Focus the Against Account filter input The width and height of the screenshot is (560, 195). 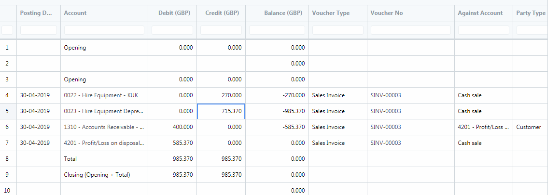click(x=484, y=30)
